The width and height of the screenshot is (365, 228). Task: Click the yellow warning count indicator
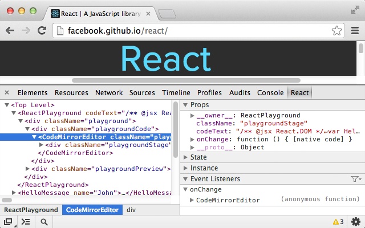pos(338,222)
